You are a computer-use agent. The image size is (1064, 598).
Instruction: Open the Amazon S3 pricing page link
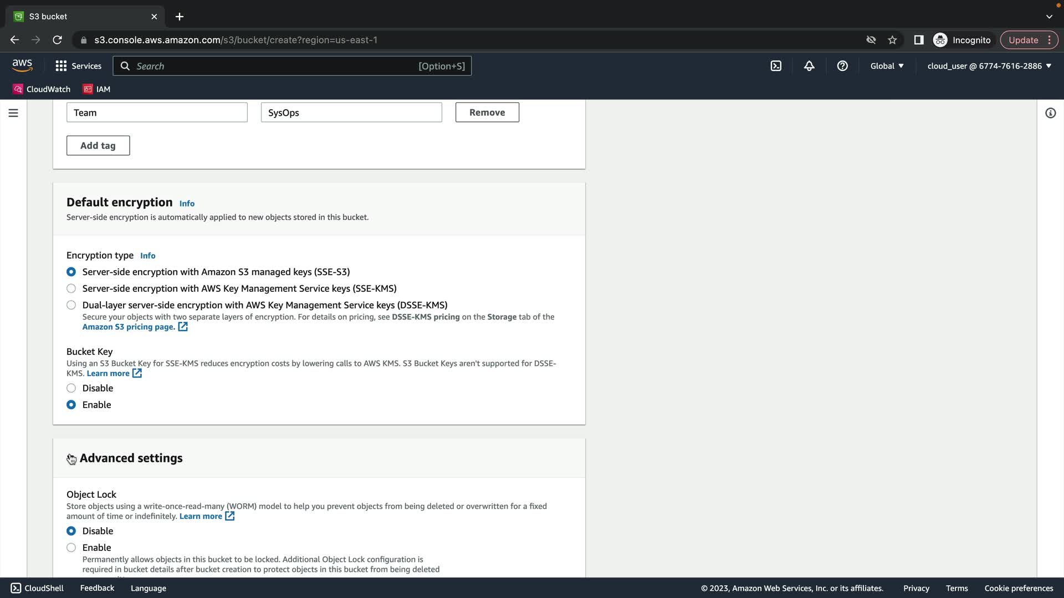[x=129, y=327]
